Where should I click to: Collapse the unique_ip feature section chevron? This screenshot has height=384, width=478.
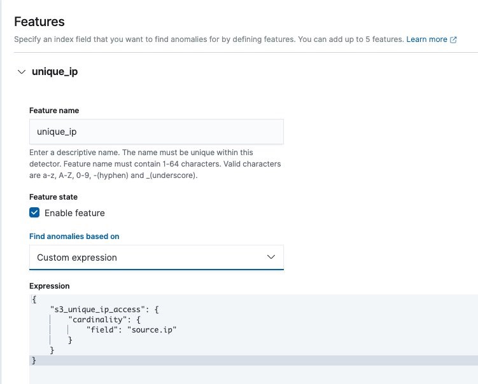[22, 72]
